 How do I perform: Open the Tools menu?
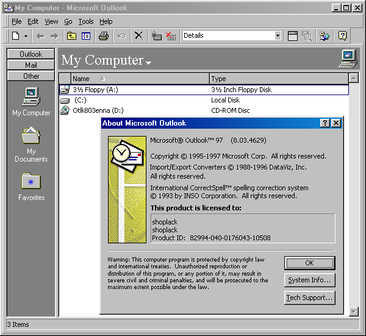[x=86, y=21]
